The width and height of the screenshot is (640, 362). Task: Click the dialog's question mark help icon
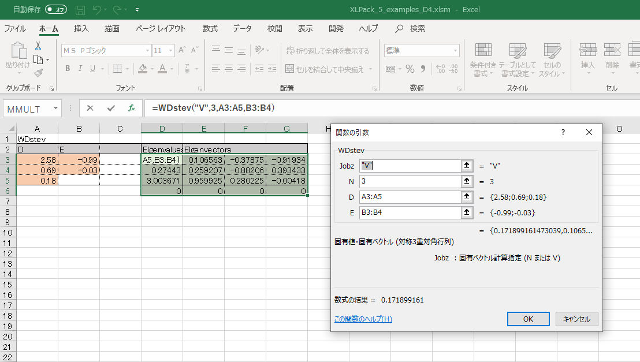coord(563,132)
